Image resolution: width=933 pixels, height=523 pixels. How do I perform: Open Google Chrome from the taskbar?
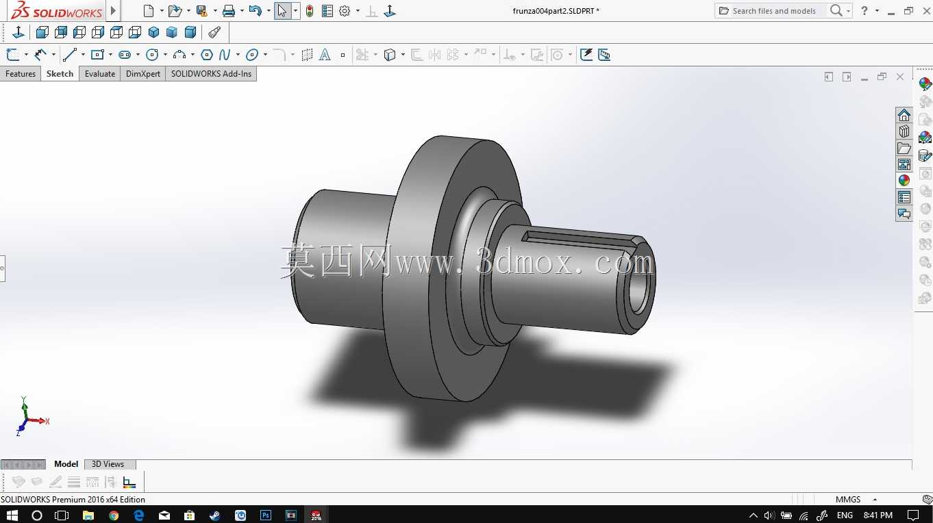(x=114, y=515)
